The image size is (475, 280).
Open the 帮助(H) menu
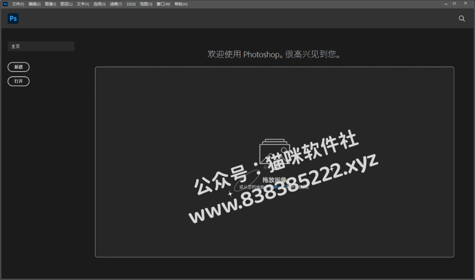(181, 4)
